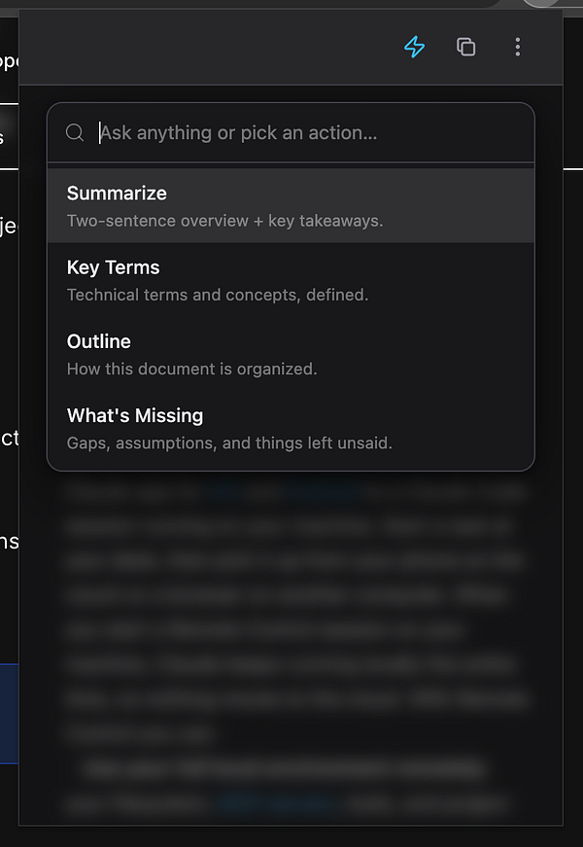The height and width of the screenshot is (847, 583).
Task: Click "Gaps, assumptions, and things left unsaid" text
Action: coord(229,442)
